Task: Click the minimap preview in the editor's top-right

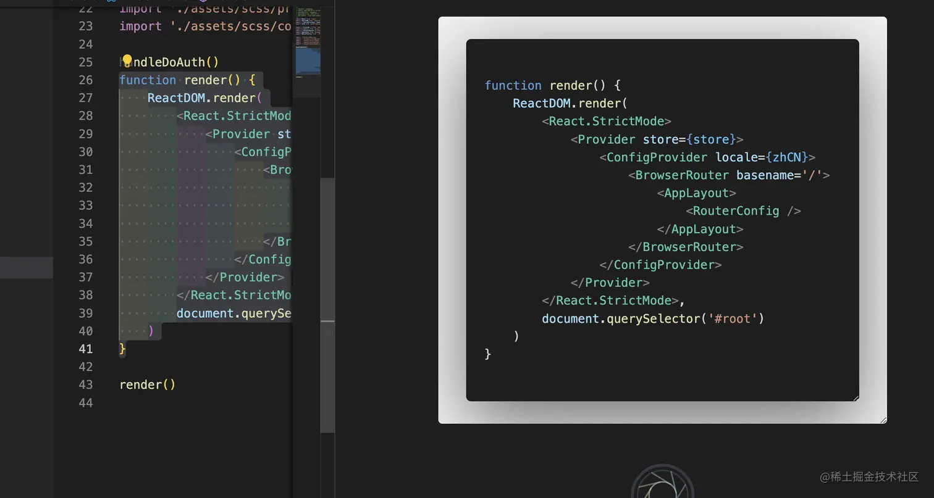Action: (307, 40)
